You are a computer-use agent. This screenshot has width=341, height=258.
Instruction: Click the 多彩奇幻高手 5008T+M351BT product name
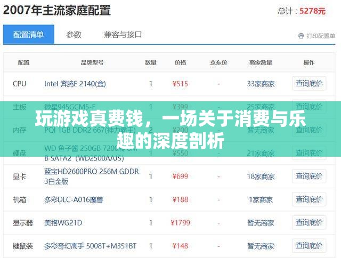click(x=90, y=246)
